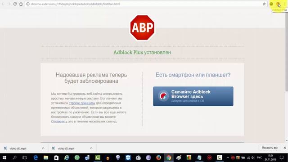The image size is (288, 162).
Task: Click the scrollbar down arrow
Action: [287, 141]
